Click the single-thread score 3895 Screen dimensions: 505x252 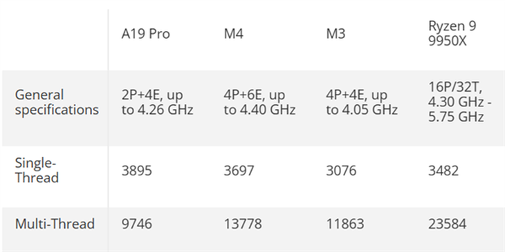pyautogui.click(x=136, y=171)
